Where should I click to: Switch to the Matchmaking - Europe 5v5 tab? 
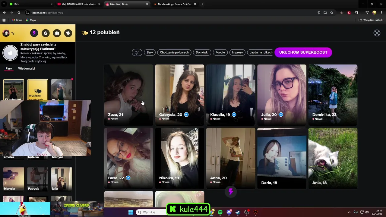pos(174,4)
